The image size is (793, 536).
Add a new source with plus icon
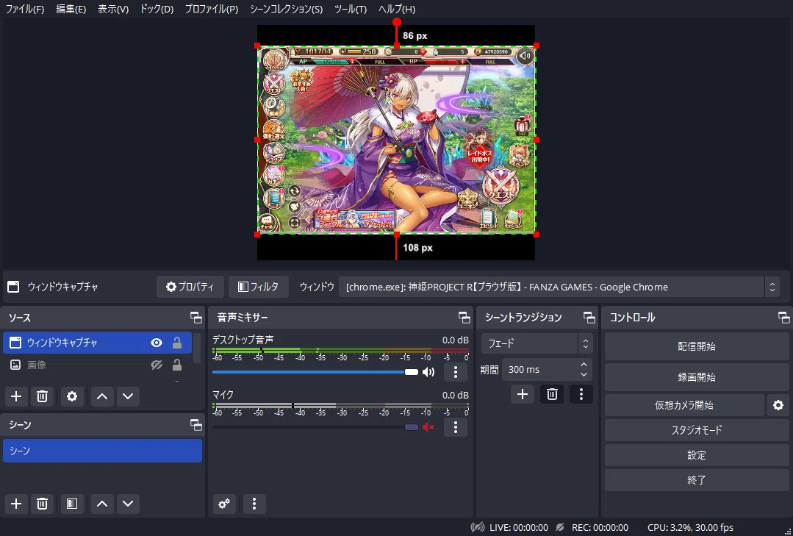pos(16,396)
